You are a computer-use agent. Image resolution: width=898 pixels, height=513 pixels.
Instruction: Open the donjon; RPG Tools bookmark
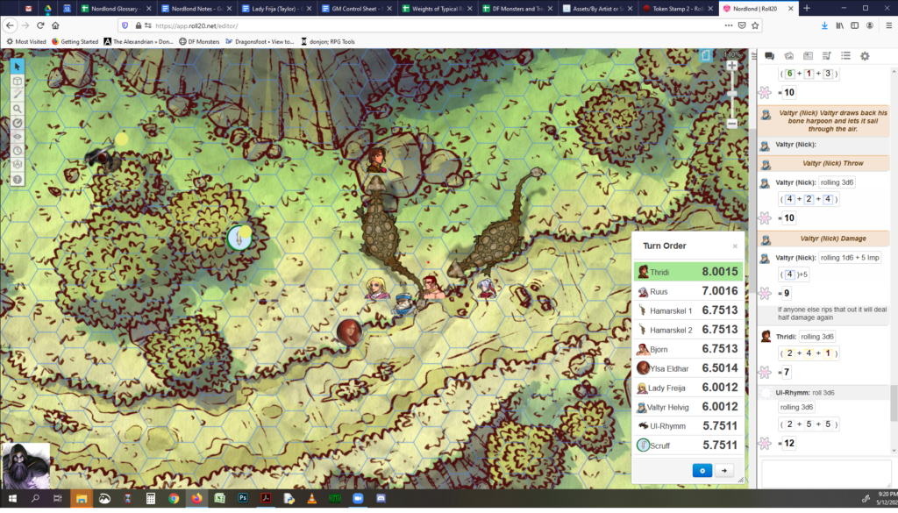click(x=328, y=42)
